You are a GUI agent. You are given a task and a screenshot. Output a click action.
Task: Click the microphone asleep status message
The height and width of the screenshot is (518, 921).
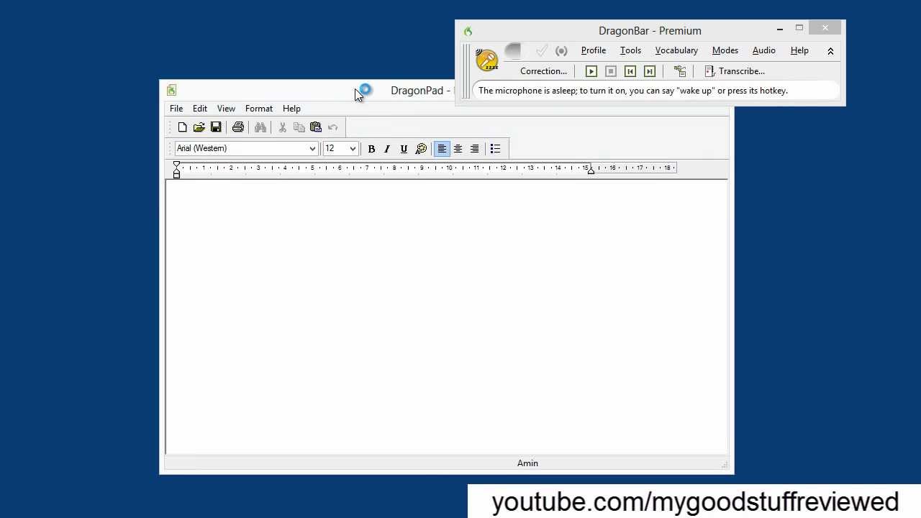pos(633,91)
